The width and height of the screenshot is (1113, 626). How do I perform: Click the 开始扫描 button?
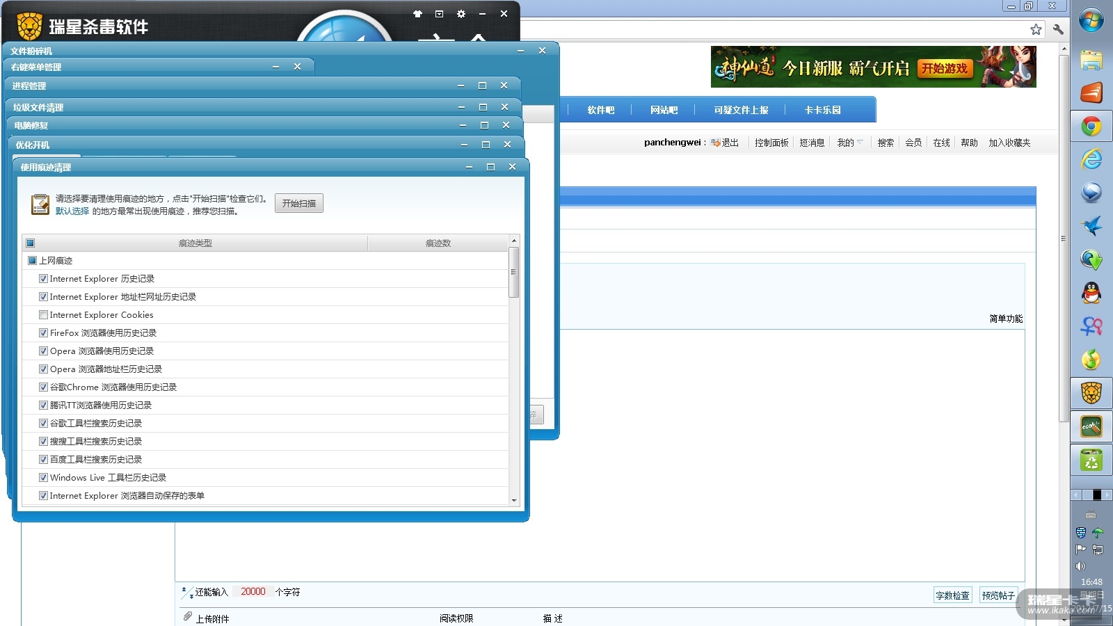(x=299, y=203)
